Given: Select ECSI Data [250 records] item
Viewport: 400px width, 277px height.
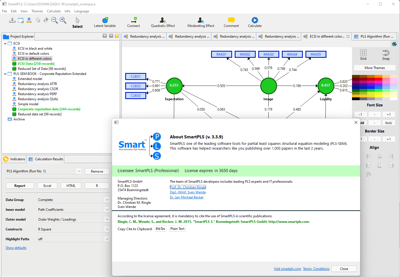Looking at the screenshot, I should 36,64.
